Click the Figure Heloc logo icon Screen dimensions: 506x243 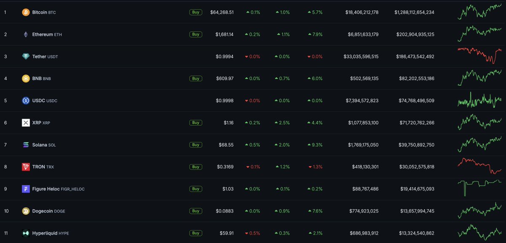(26, 189)
